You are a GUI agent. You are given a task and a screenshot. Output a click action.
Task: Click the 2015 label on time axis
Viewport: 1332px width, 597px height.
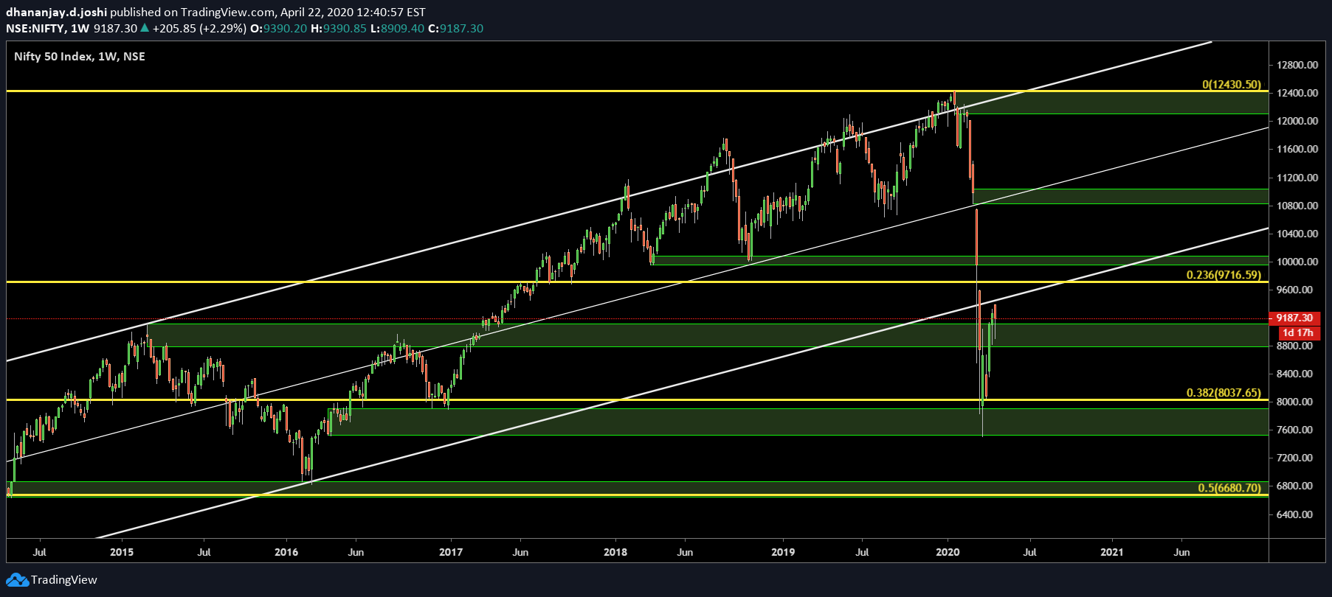click(122, 552)
